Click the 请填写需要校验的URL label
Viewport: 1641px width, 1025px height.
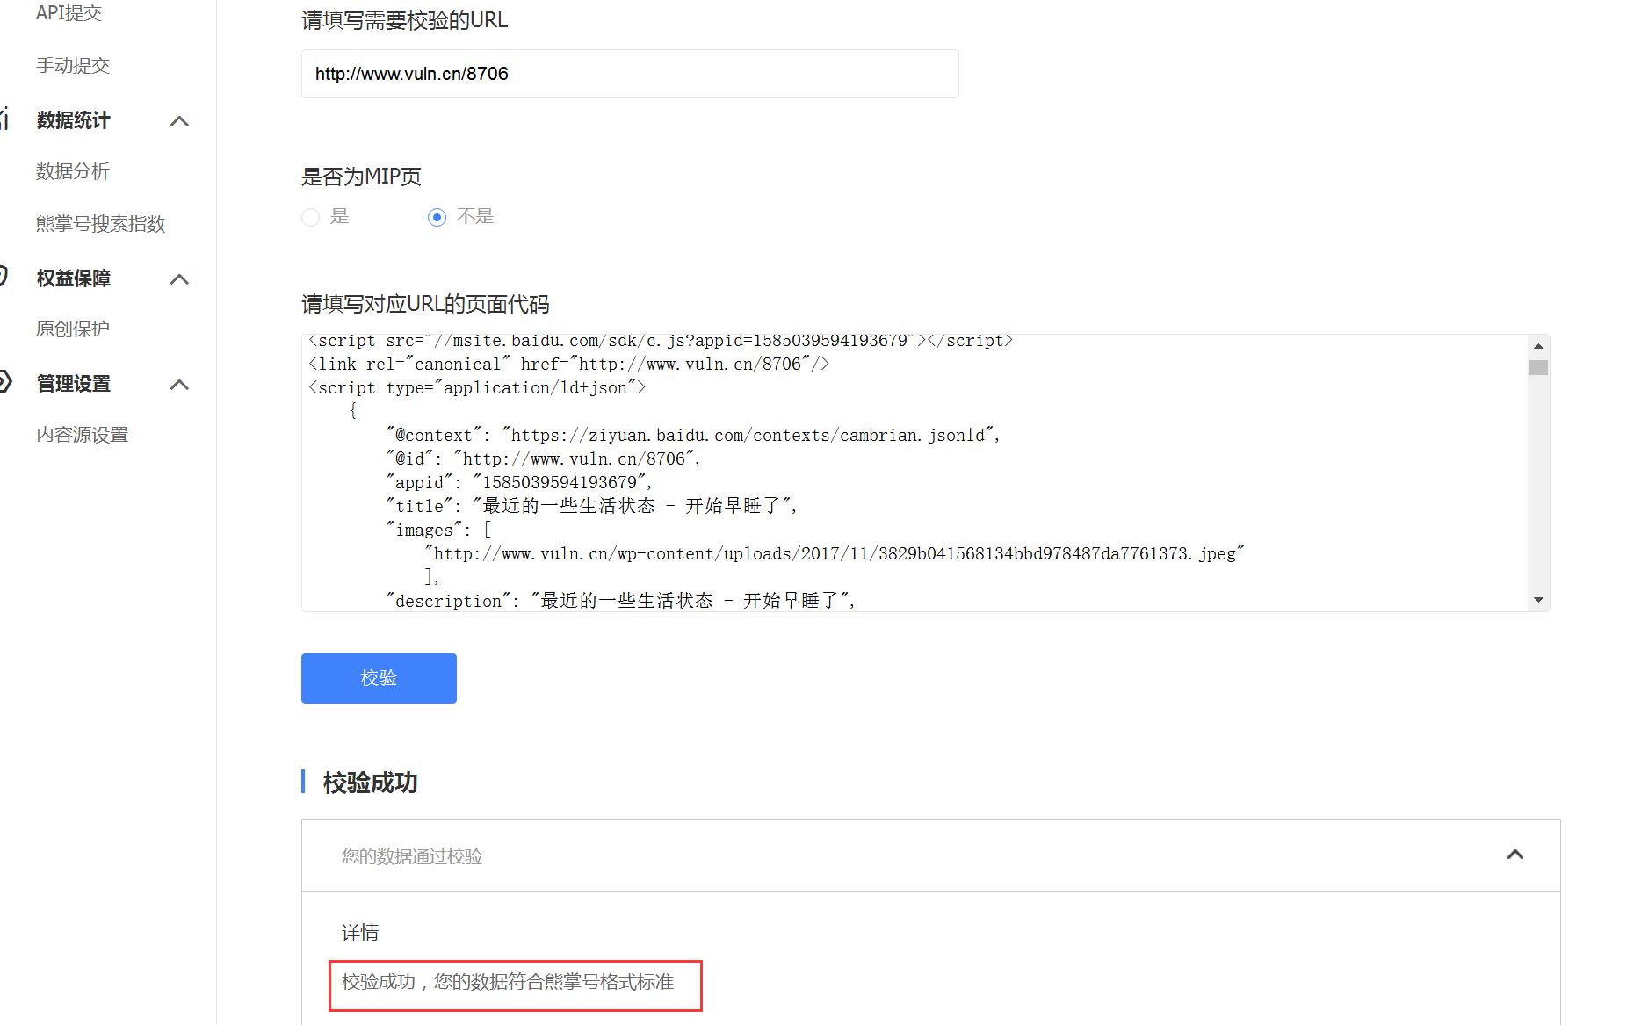click(404, 20)
